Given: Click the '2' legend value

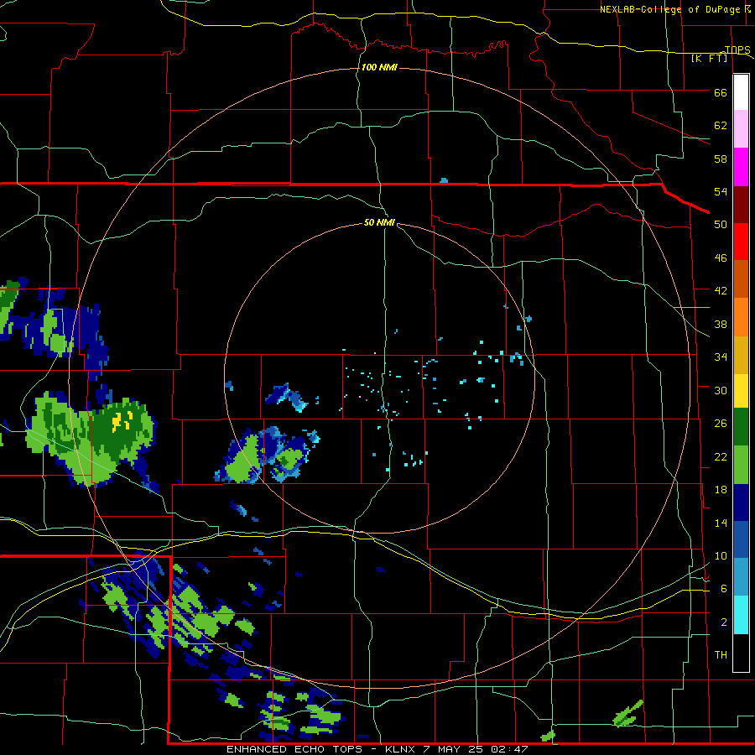Looking at the screenshot, I should [x=723, y=622].
